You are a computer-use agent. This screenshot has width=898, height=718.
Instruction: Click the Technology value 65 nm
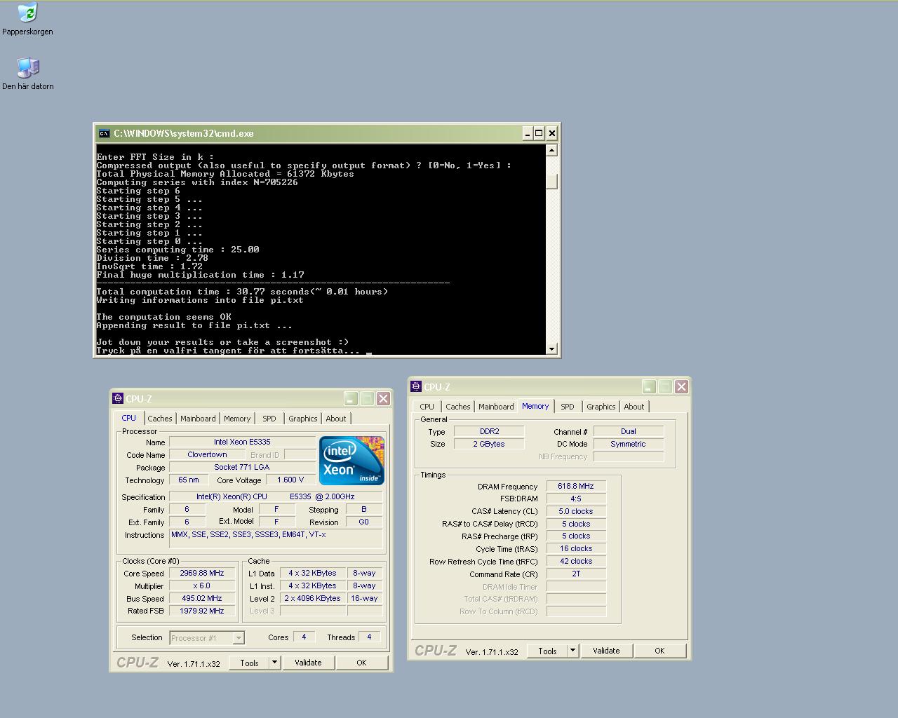click(188, 480)
